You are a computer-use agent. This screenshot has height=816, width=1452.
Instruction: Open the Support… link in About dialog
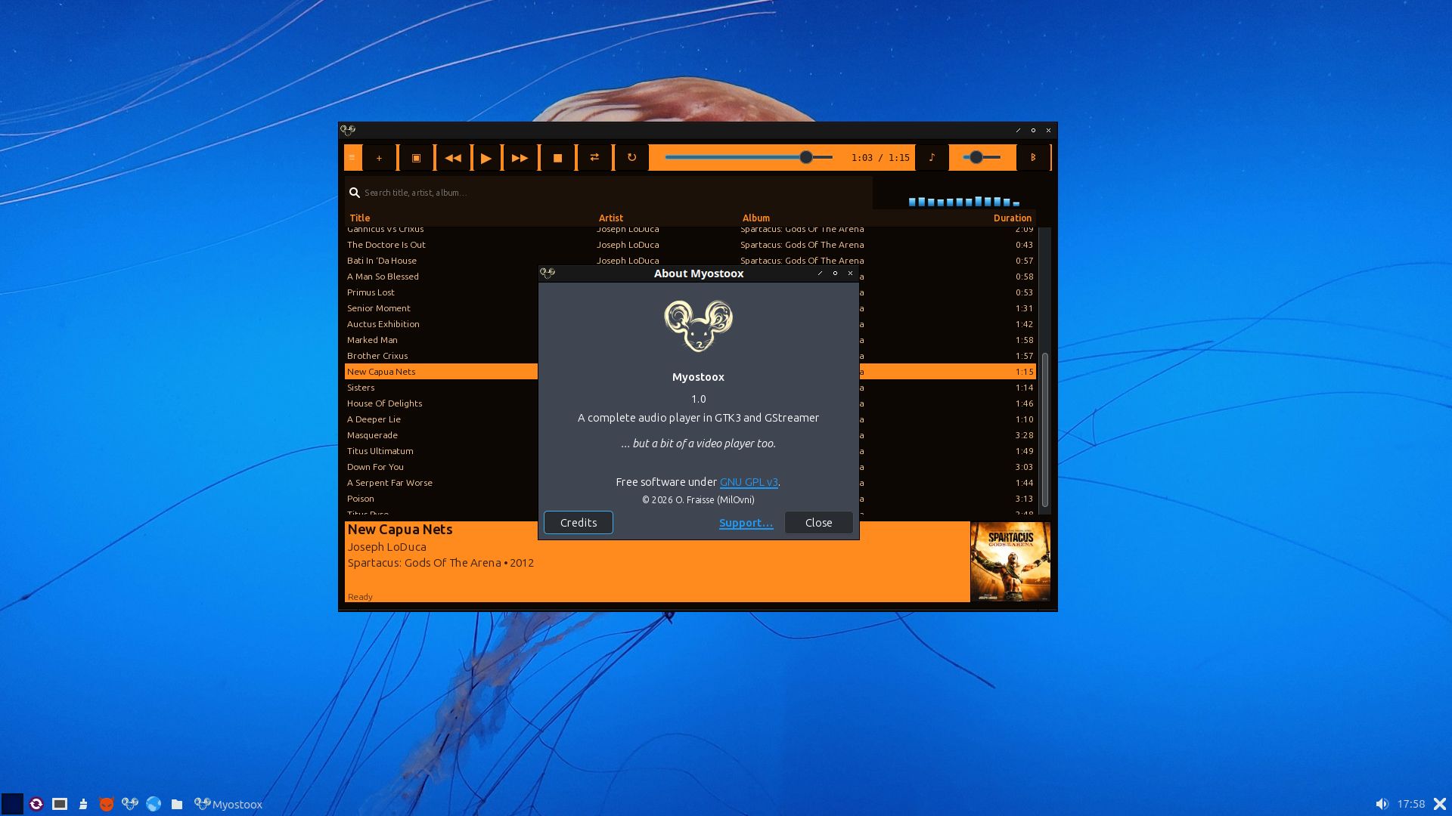(x=746, y=523)
